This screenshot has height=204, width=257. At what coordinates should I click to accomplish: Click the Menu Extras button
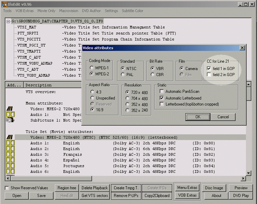click(187, 188)
